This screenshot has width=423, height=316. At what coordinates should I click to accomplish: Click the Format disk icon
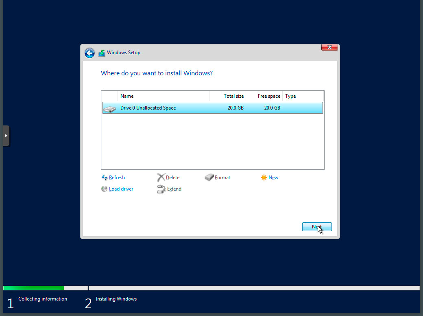pyautogui.click(x=209, y=177)
